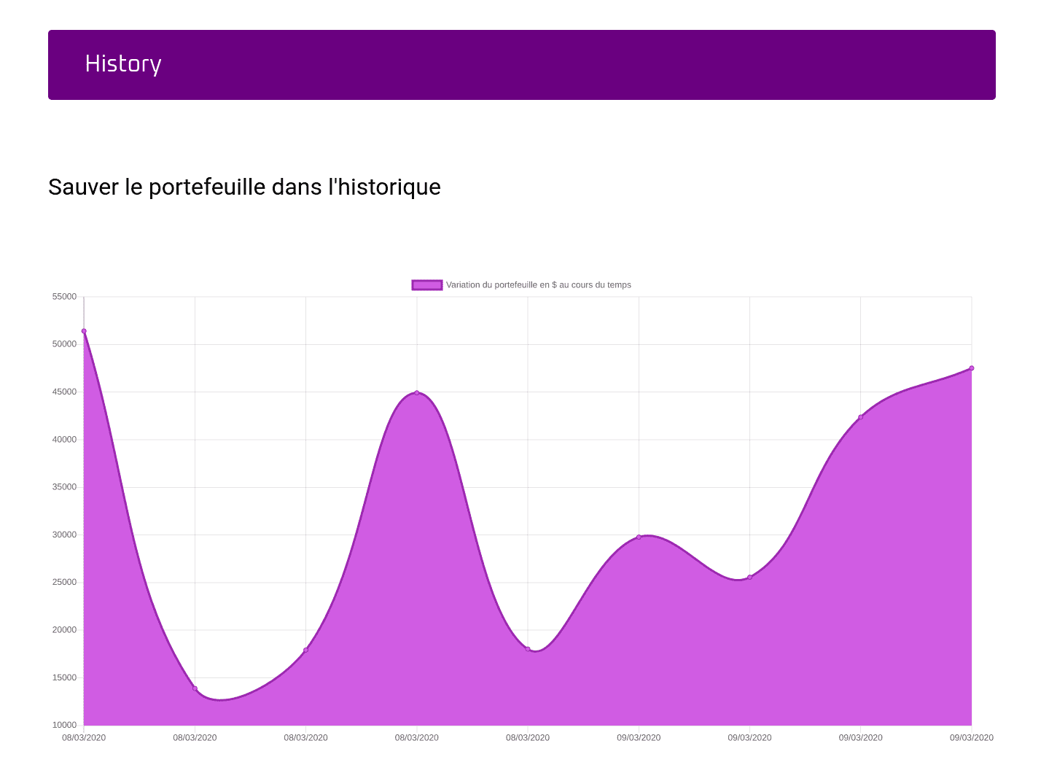Click the History header banner
1041x781 pixels.
pos(521,65)
